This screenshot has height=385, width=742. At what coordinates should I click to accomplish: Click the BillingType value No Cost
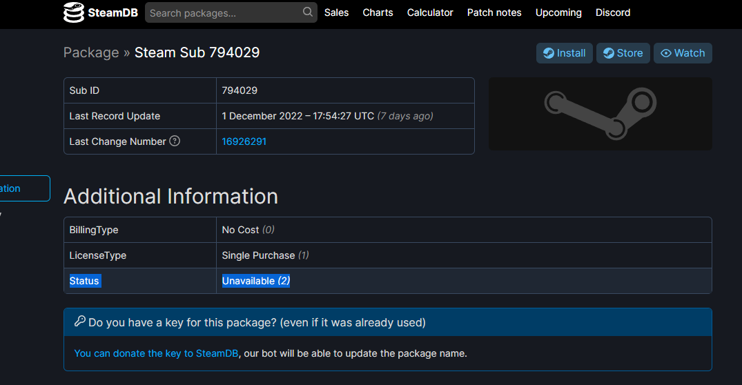click(248, 230)
